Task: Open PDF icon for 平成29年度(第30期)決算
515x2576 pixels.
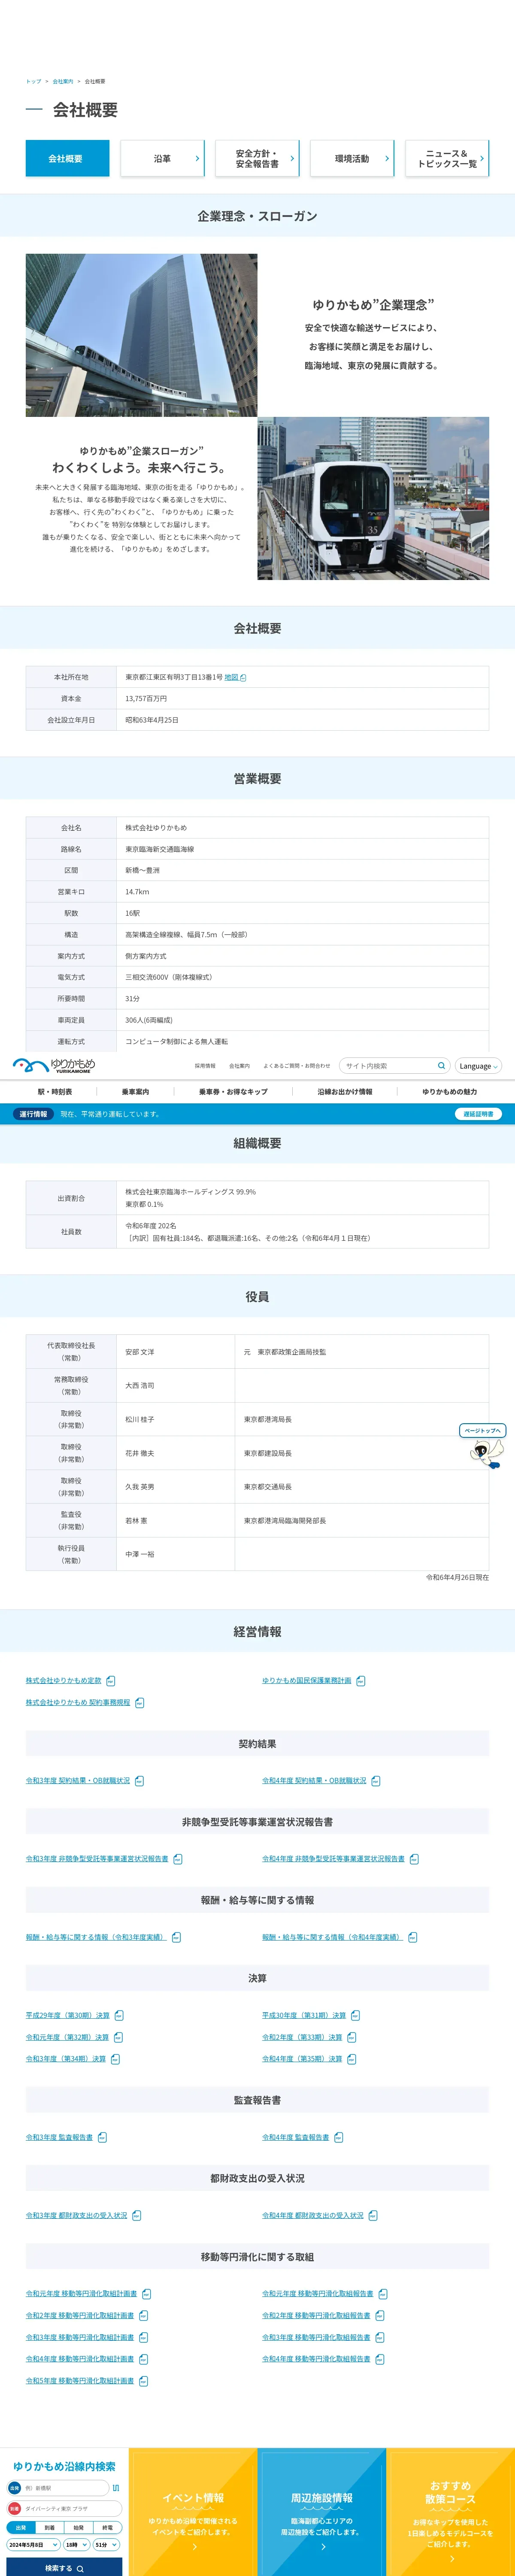Action: pyautogui.click(x=119, y=2015)
